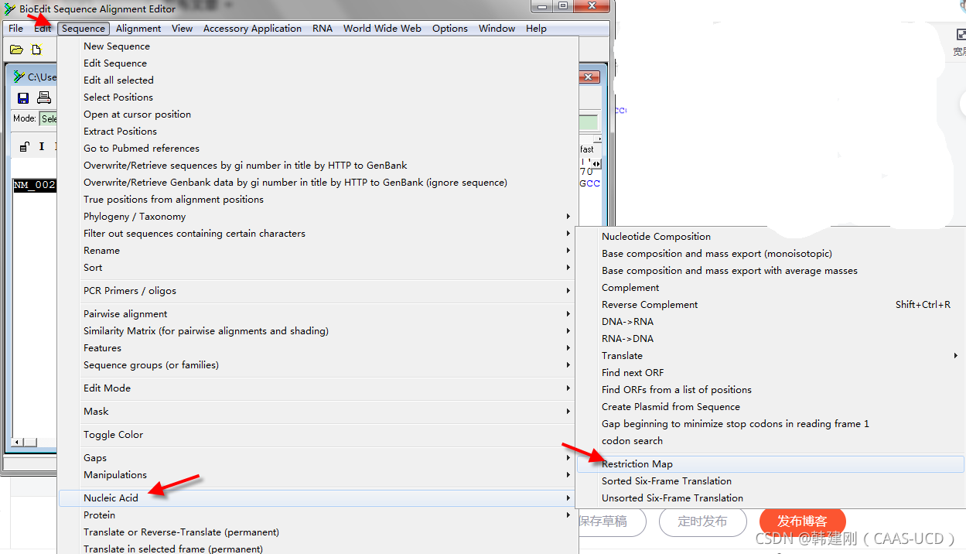The width and height of the screenshot is (966, 554).
Task: Click the 定时发布 scheduled publish button
Action: tap(703, 522)
